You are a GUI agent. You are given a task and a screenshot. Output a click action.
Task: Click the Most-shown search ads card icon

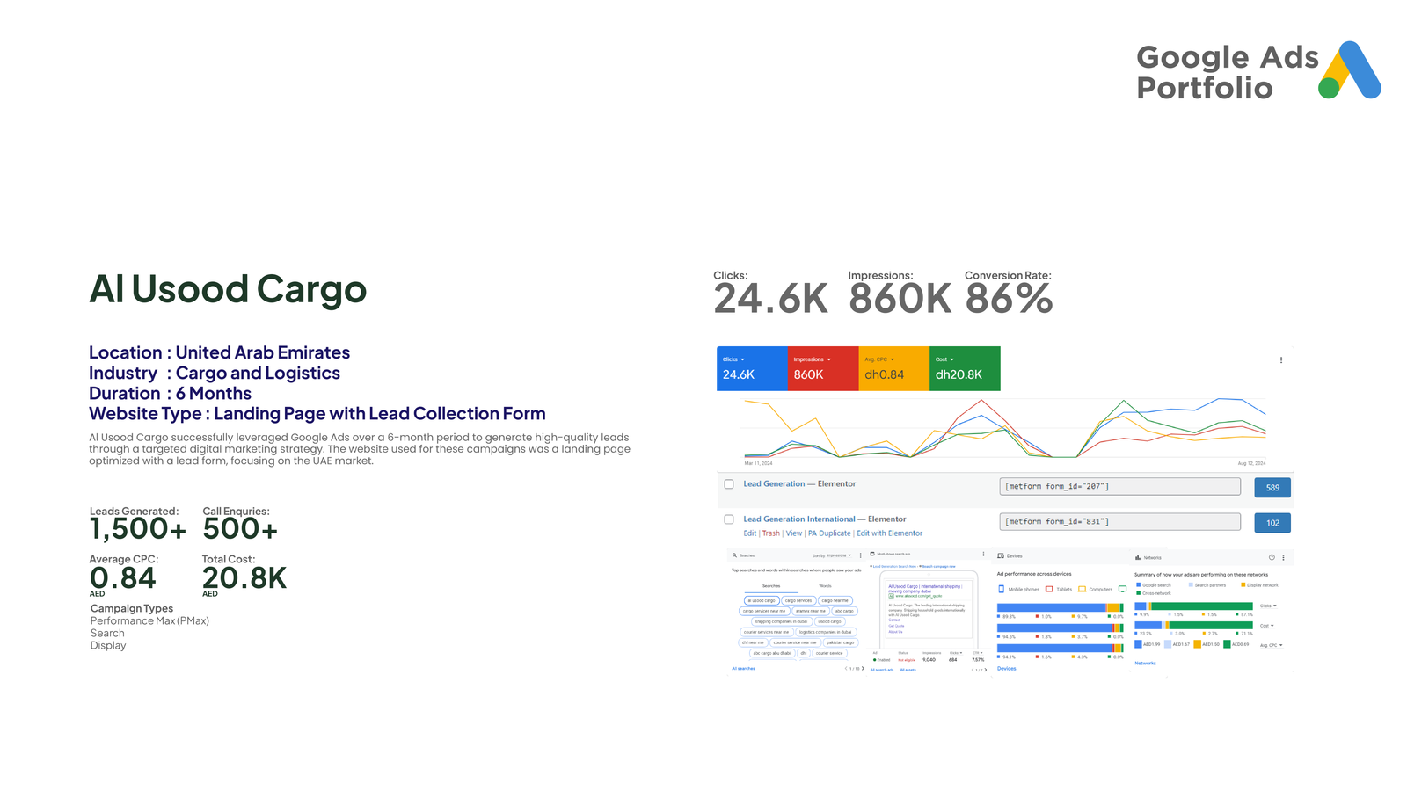(872, 554)
